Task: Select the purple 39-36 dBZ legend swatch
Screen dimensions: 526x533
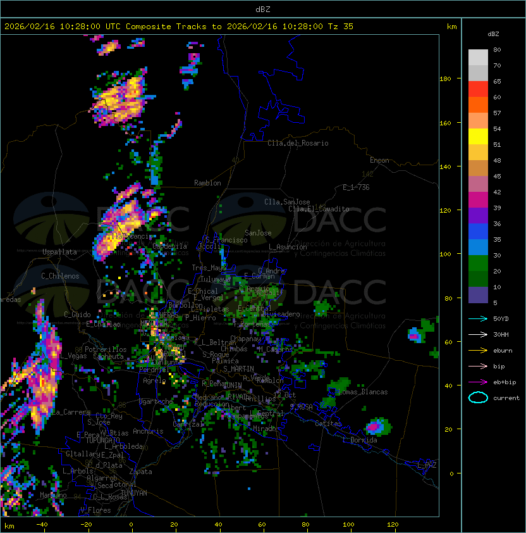Action: 478,216
